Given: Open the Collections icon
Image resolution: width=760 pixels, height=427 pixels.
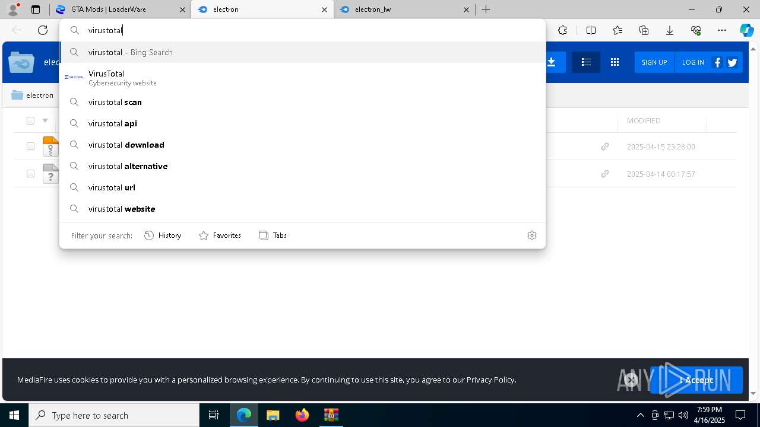Looking at the screenshot, I should coord(644,30).
